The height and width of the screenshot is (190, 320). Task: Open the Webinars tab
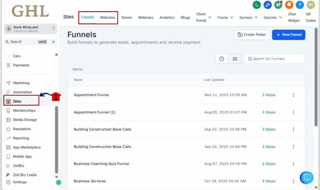[146, 17]
